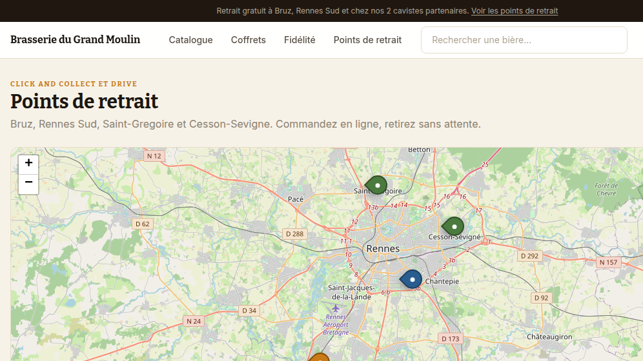The width and height of the screenshot is (643, 361).
Task: Click the Châteaugiron label on map
Action: (x=549, y=337)
